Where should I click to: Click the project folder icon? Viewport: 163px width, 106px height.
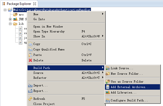tap(10, 10)
